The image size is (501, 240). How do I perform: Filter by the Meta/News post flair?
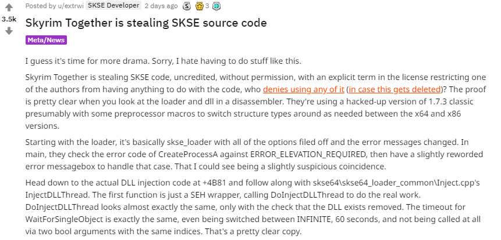point(46,40)
